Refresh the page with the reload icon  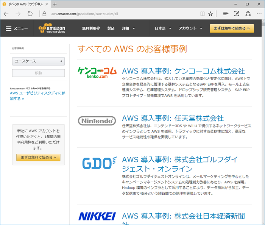point(30,14)
